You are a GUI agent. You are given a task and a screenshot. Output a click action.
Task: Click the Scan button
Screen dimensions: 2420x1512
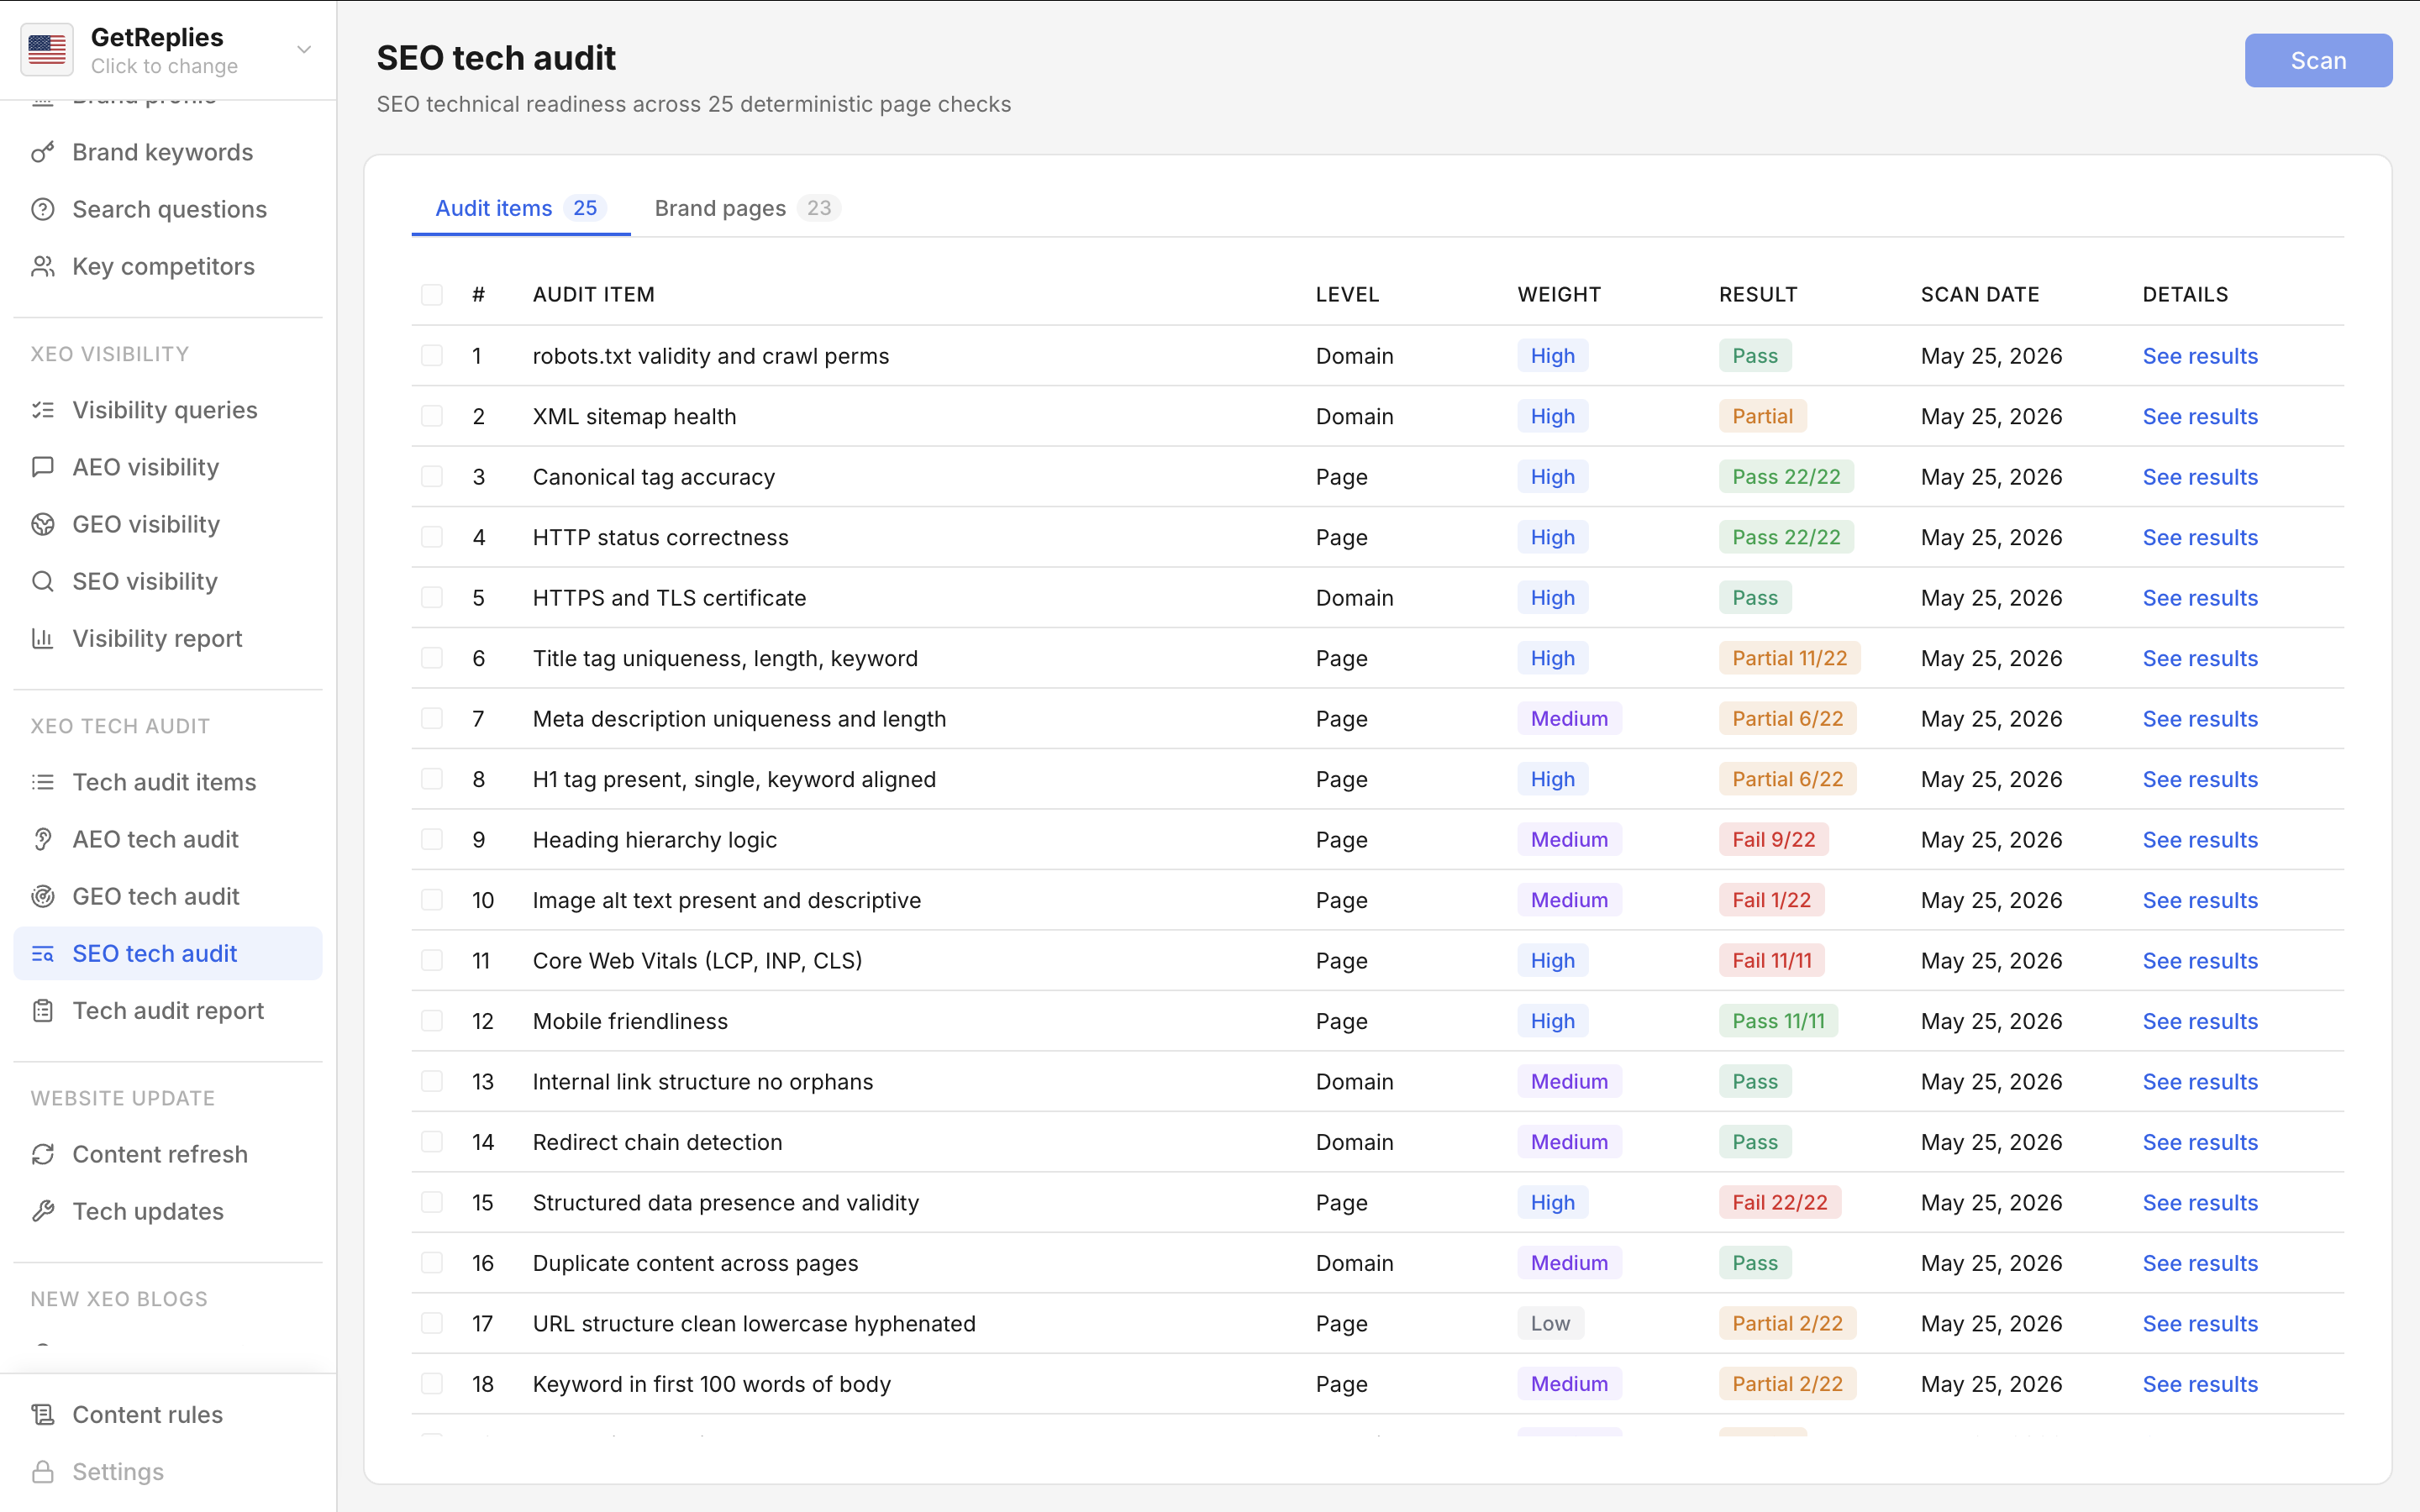pyautogui.click(x=2318, y=60)
